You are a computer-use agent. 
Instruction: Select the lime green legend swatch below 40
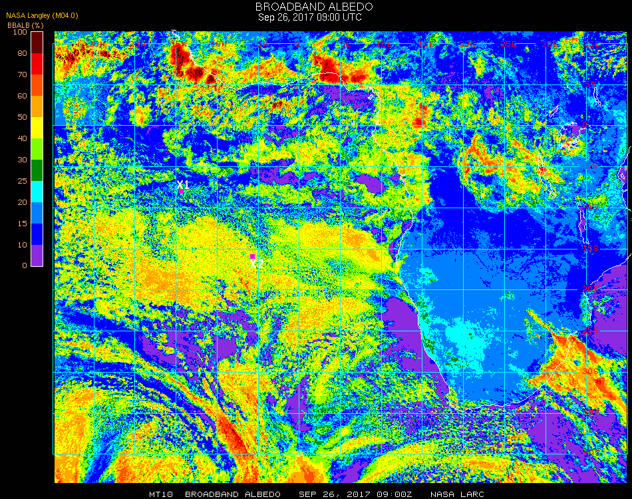[37, 149]
